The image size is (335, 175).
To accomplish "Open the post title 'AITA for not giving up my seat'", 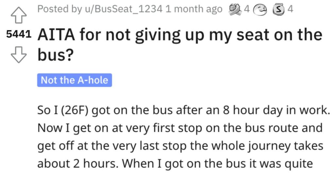I will tap(180, 45).
